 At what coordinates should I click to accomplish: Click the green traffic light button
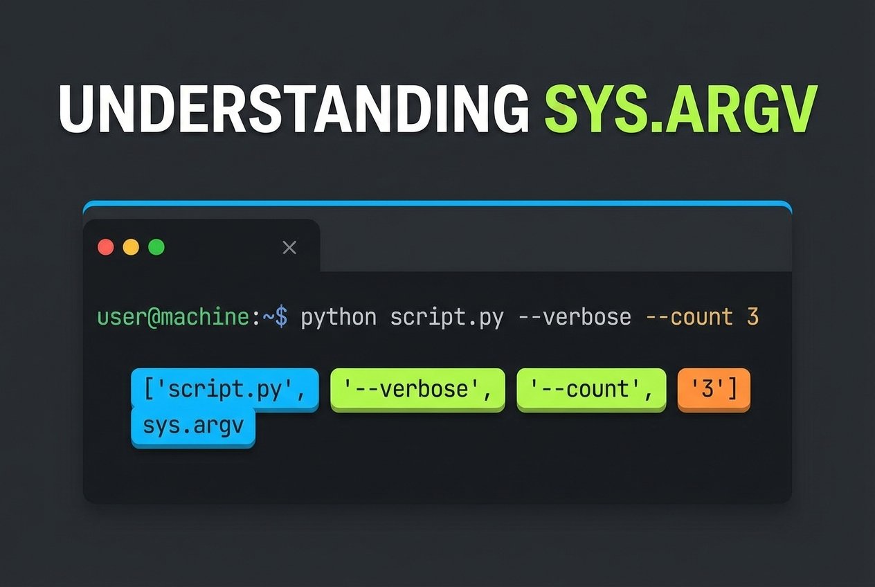(x=156, y=246)
